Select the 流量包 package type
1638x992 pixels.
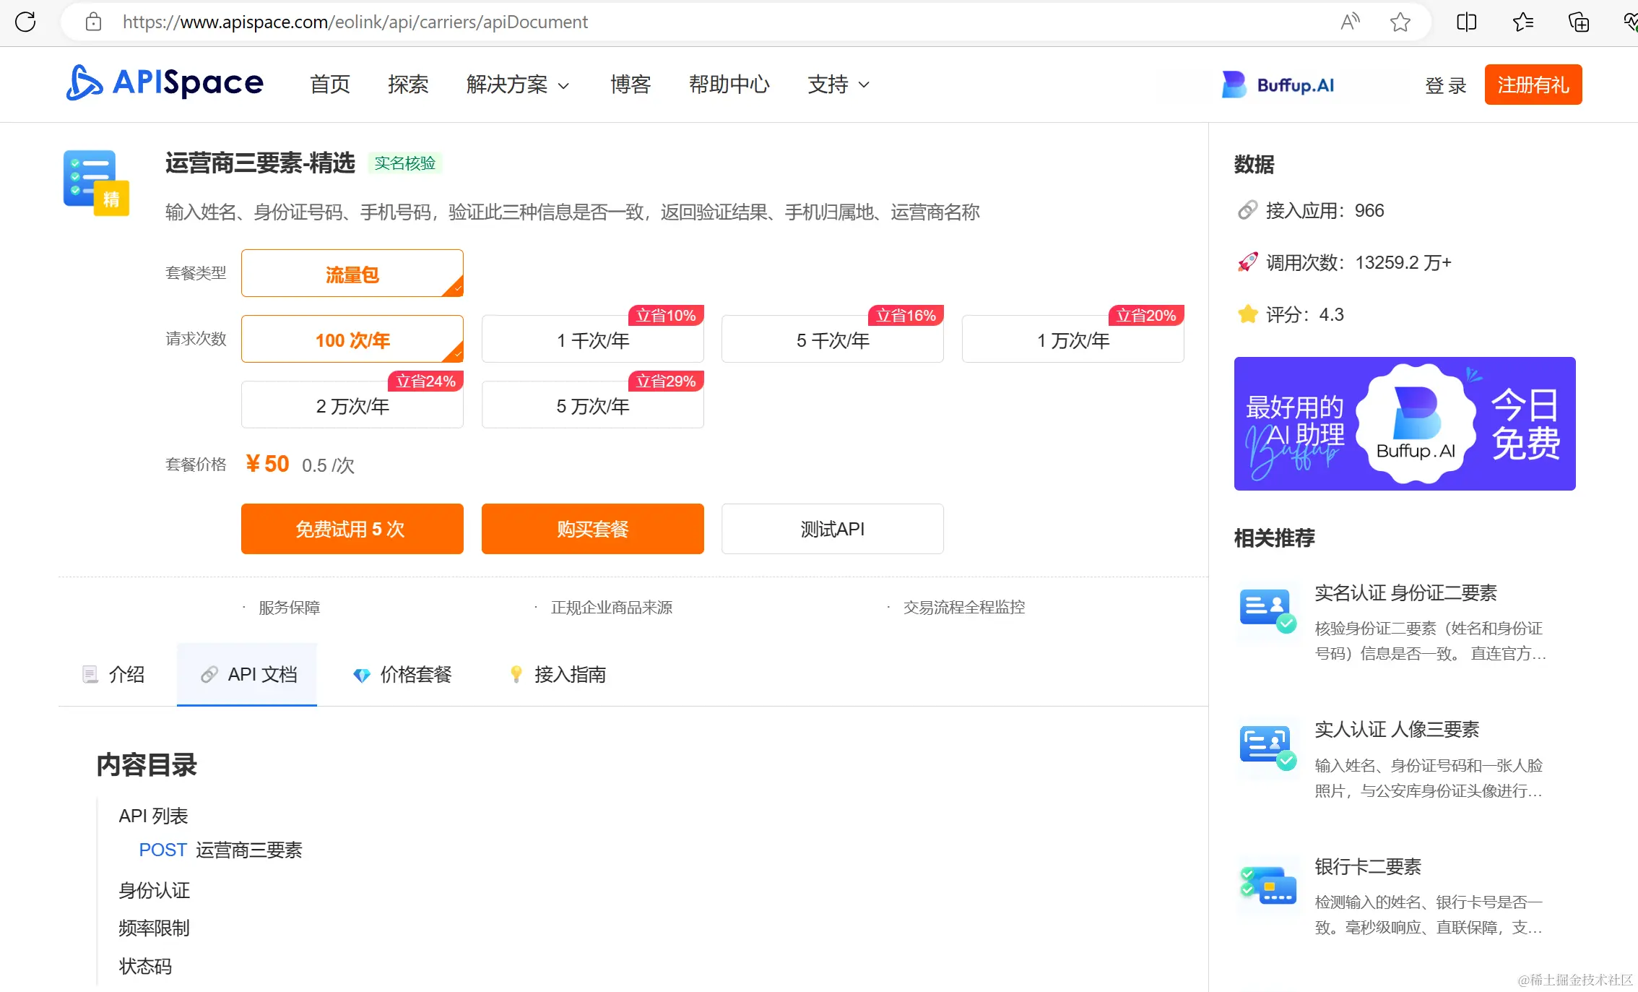[352, 274]
